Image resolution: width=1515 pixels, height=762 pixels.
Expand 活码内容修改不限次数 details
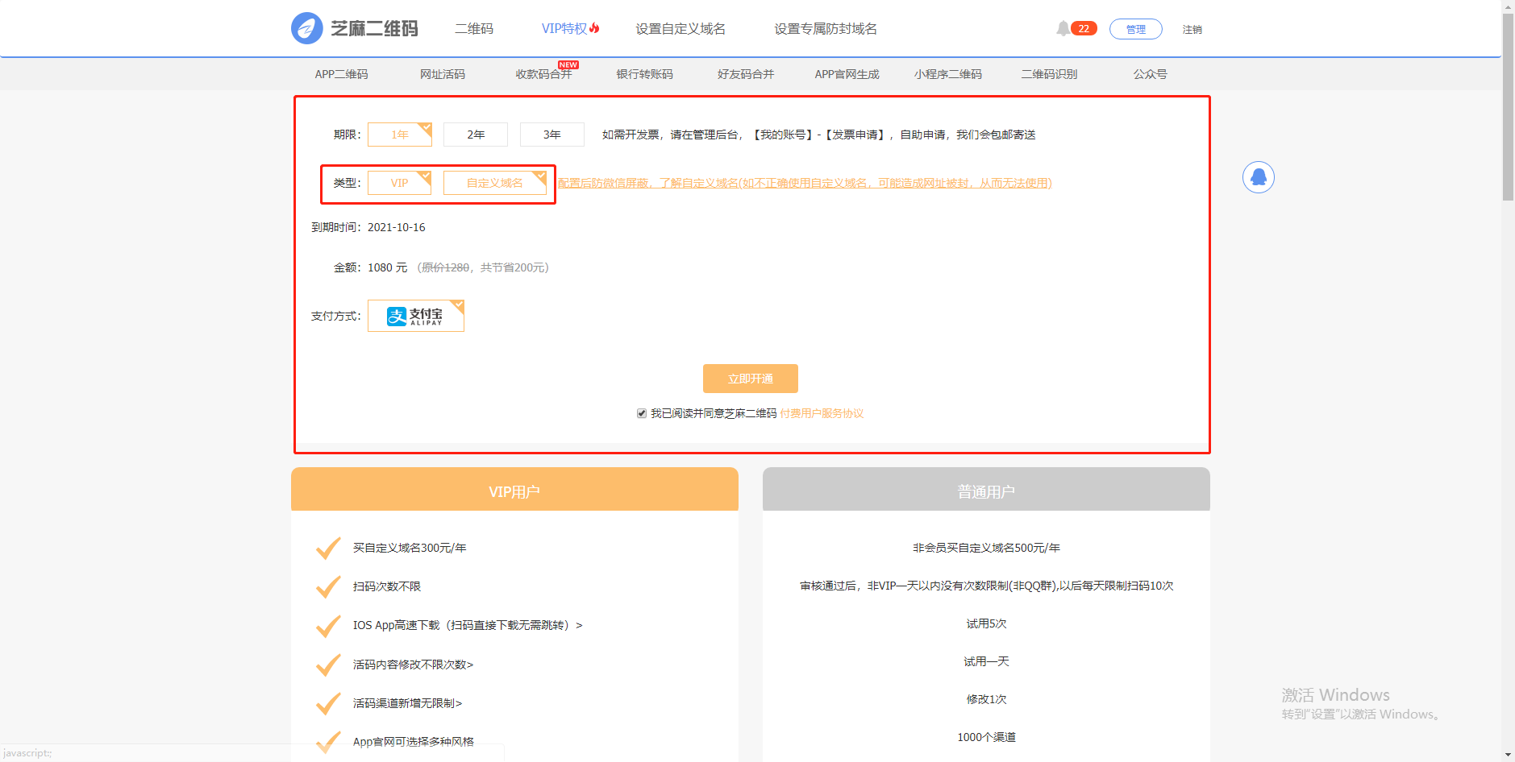(x=413, y=665)
